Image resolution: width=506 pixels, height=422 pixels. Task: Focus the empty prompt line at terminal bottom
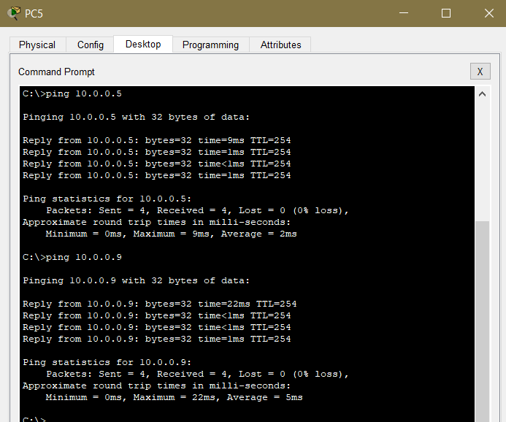146,419
